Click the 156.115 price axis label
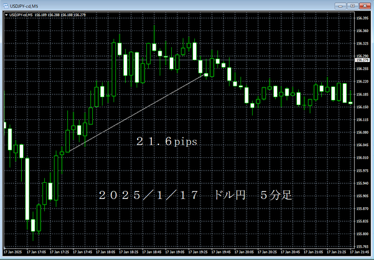The height and width of the screenshot is (260, 374). pyautogui.click(x=362, y=120)
